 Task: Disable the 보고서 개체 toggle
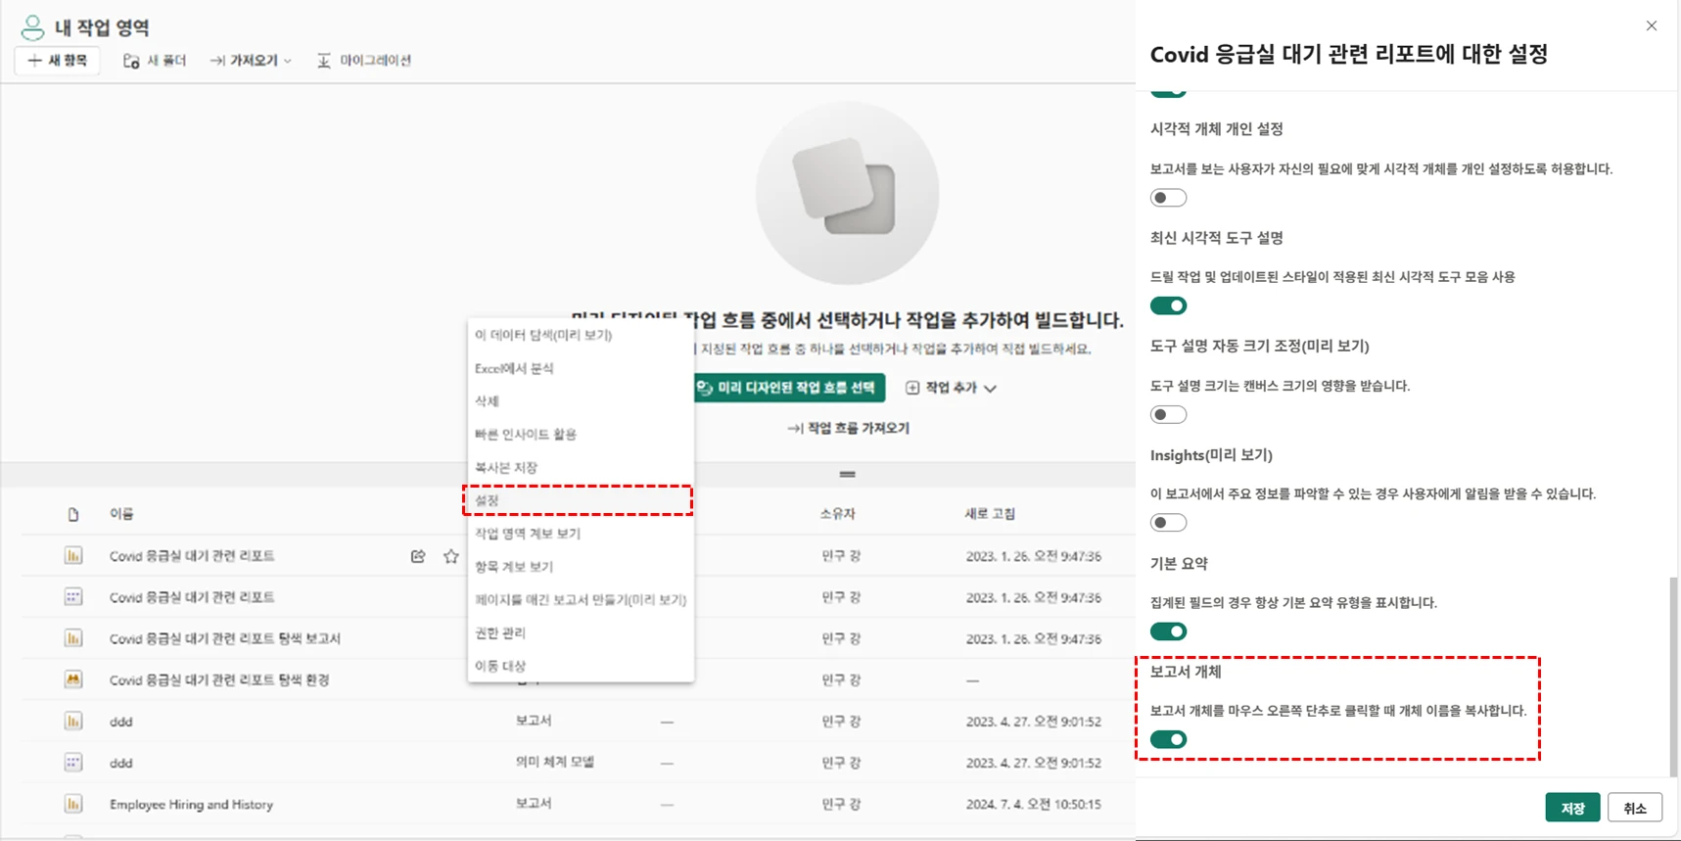tap(1168, 739)
